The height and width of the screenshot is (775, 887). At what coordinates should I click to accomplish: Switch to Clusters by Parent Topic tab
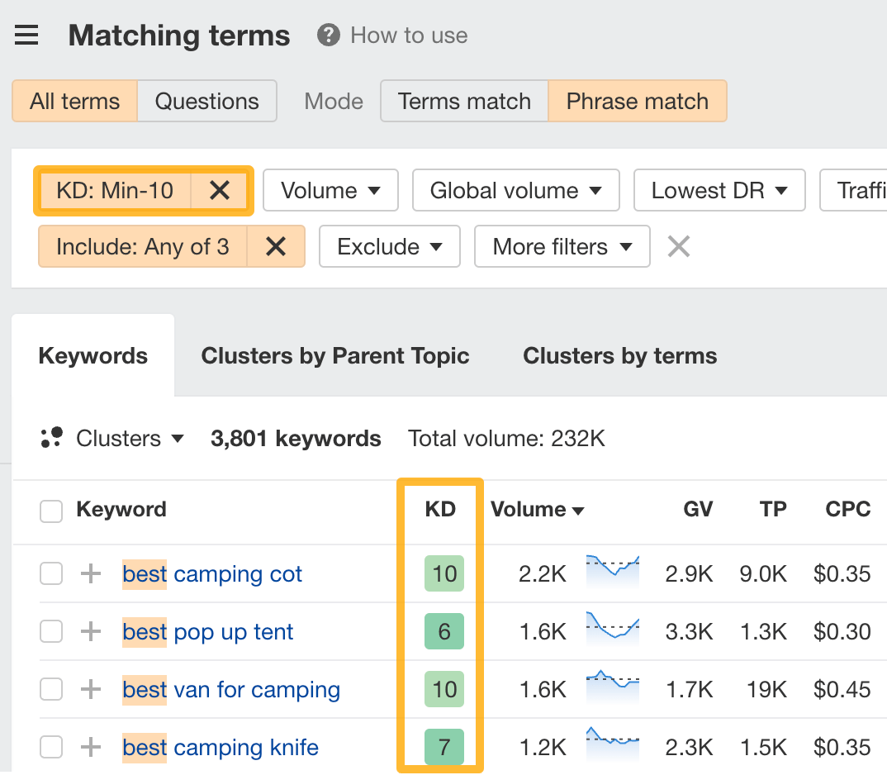point(334,355)
